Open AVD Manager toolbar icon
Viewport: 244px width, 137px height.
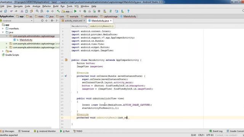click(x=105, y=11)
